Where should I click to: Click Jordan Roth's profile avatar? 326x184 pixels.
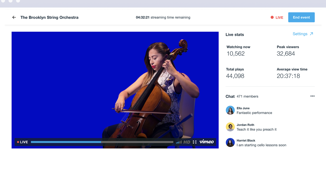pos(230,127)
